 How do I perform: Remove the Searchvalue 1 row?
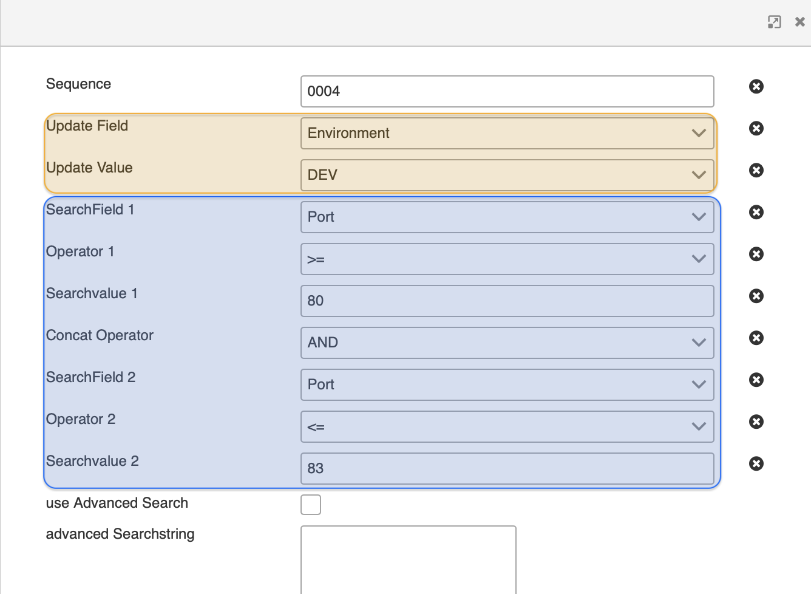[x=756, y=296]
